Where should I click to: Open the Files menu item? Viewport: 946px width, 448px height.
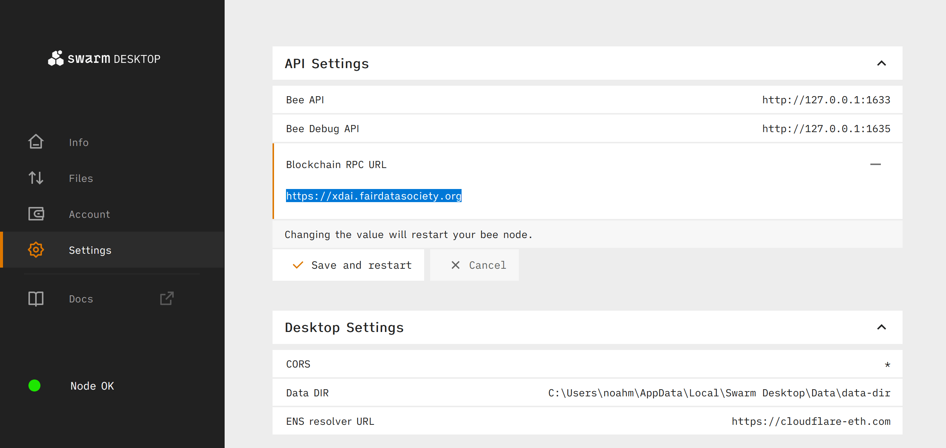(x=81, y=178)
